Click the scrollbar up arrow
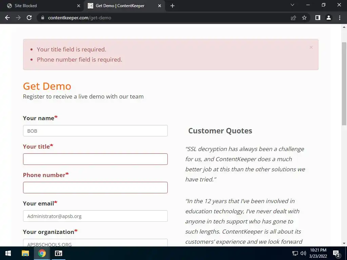 tap(344, 27)
